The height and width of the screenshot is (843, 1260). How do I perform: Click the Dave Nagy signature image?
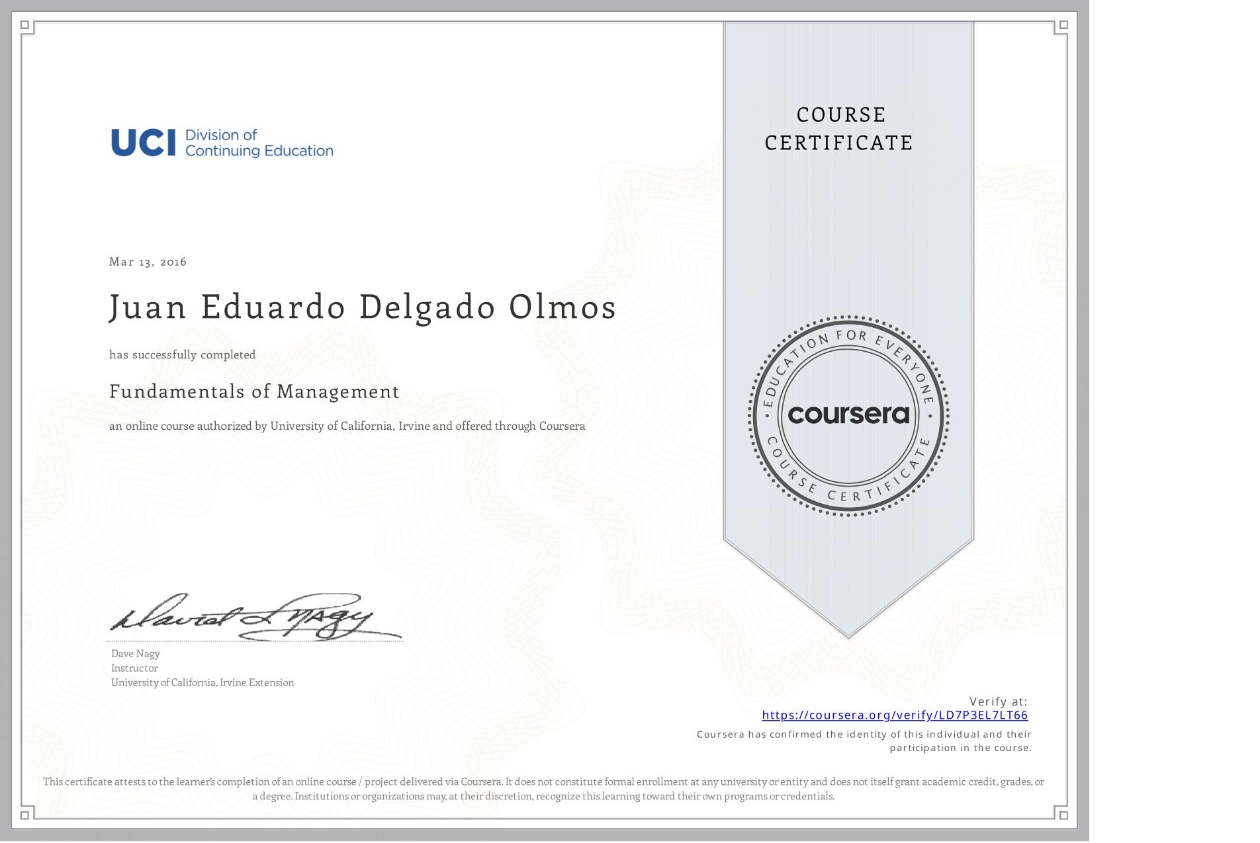(x=255, y=618)
